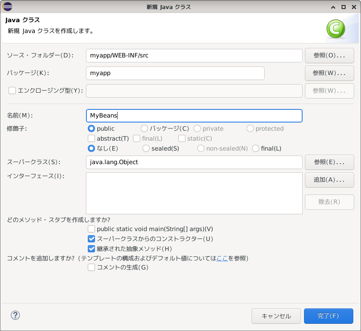This screenshot has height=331, width=361.
Task: Select the なし(E) radio button
Action: pos(91,148)
